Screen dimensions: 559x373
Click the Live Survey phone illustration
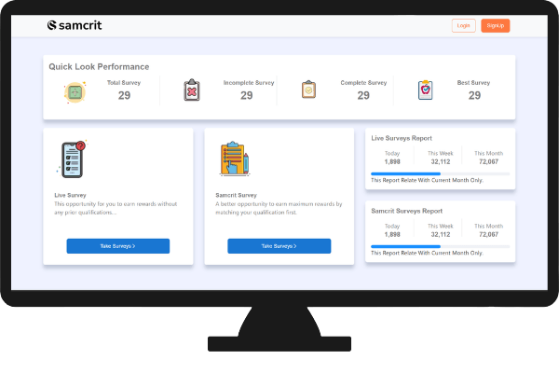tap(72, 159)
